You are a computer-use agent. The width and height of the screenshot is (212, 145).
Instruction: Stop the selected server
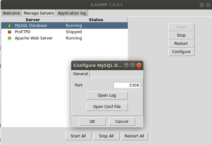point(181,35)
